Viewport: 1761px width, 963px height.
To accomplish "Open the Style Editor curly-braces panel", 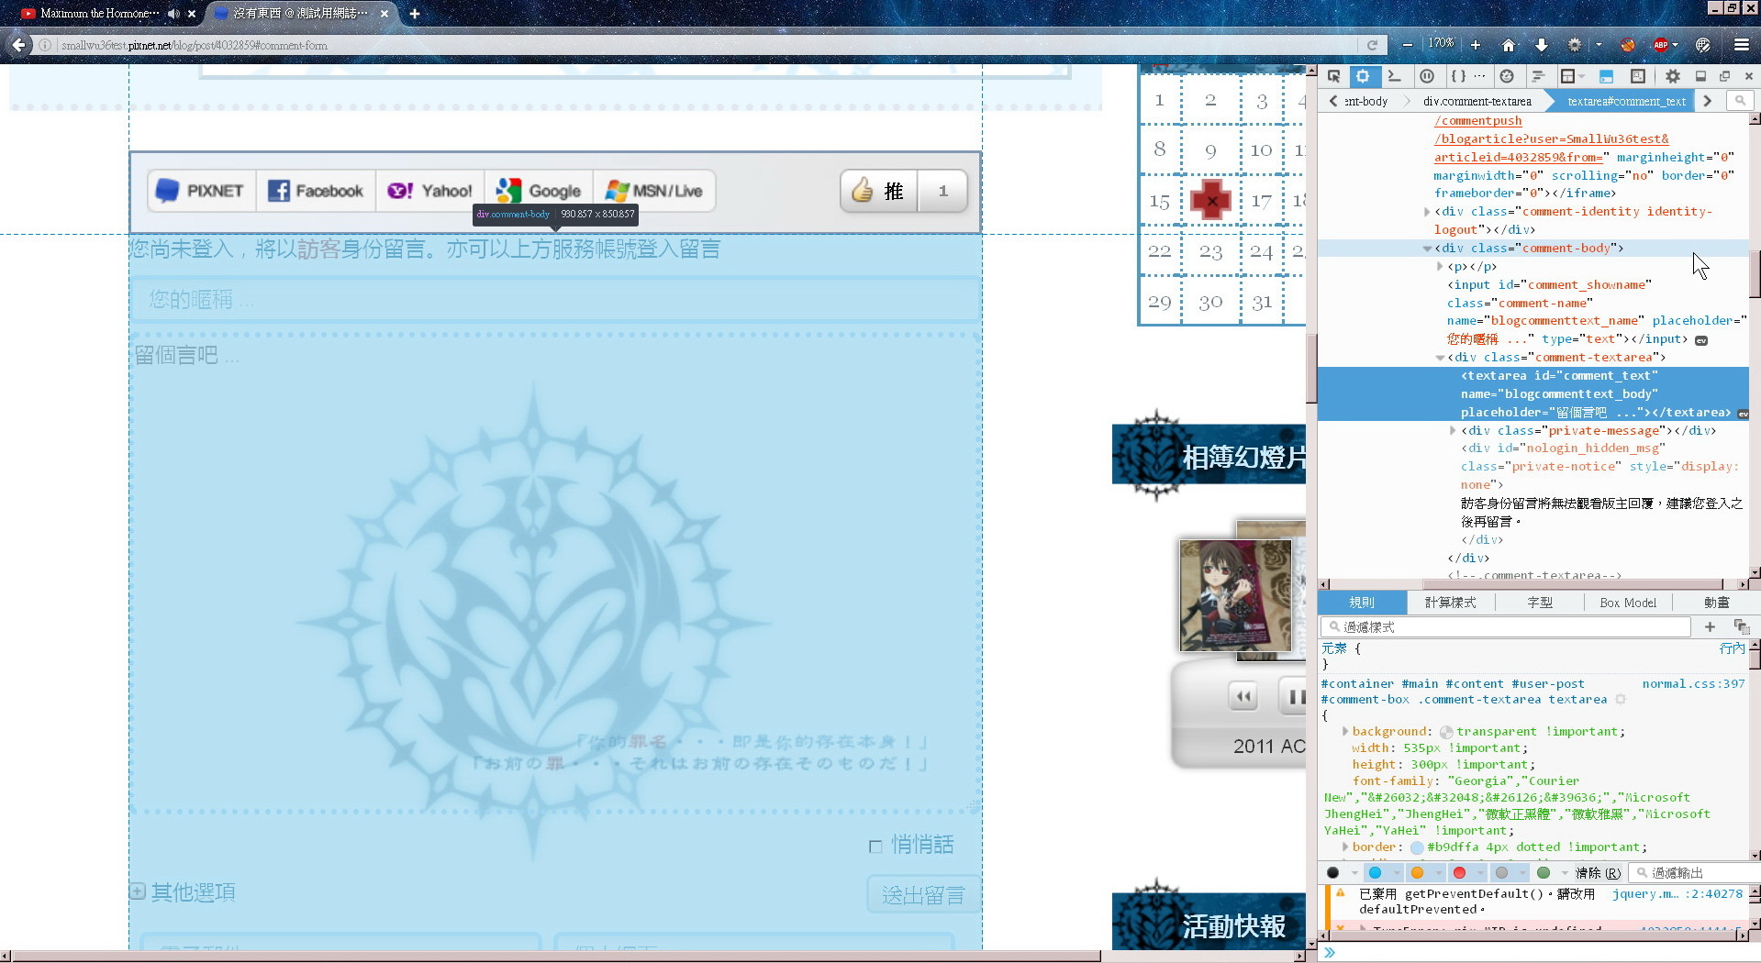I will click(x=1458, y=76).
